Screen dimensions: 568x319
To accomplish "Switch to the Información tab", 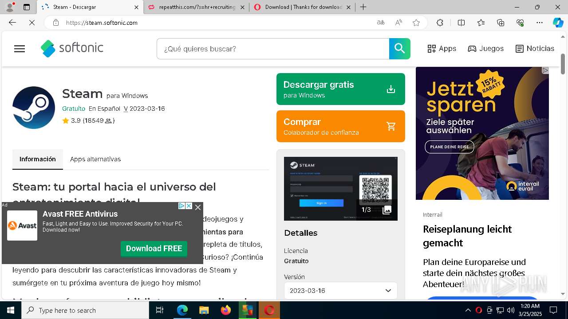I will coord(38,159).
